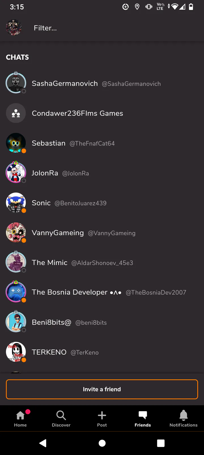204x455 pixels.
Task: Tap the Filter input field
Action: tap(113, 28)
